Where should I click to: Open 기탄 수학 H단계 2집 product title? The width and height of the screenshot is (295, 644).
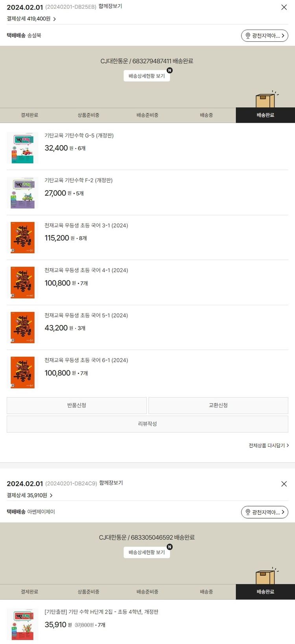click(x=101, y=612)
